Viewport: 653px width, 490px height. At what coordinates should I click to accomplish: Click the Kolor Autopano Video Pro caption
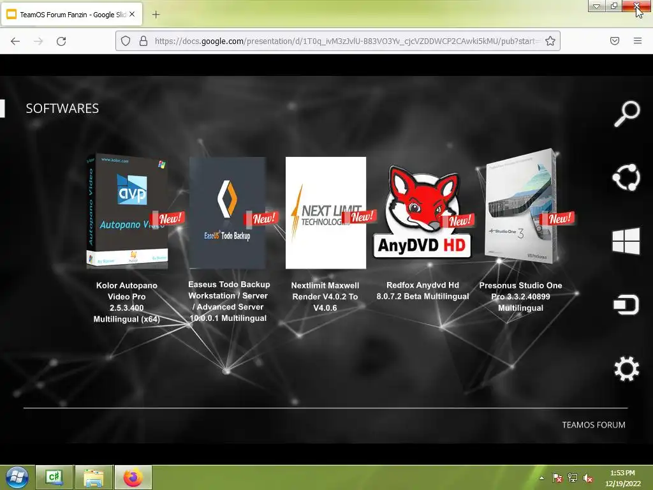[127, 302]
